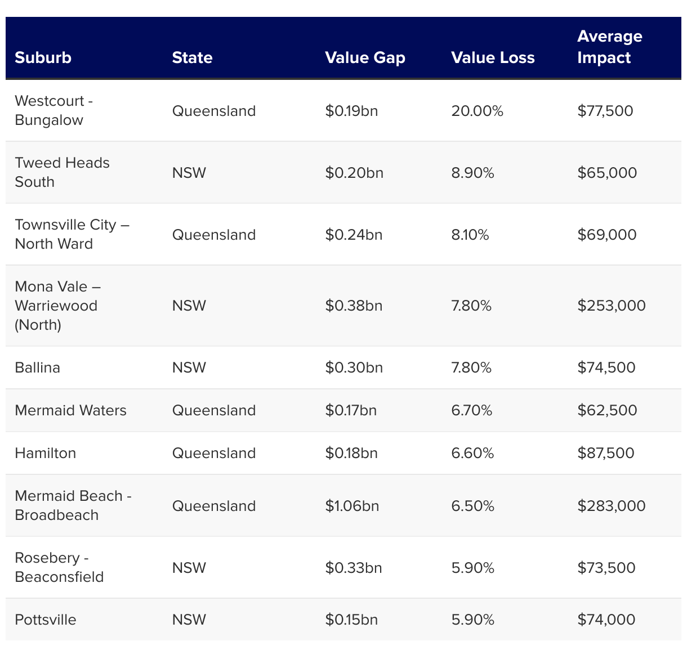
Task: Select the 20.00% value loss cell
Action: 477,111
